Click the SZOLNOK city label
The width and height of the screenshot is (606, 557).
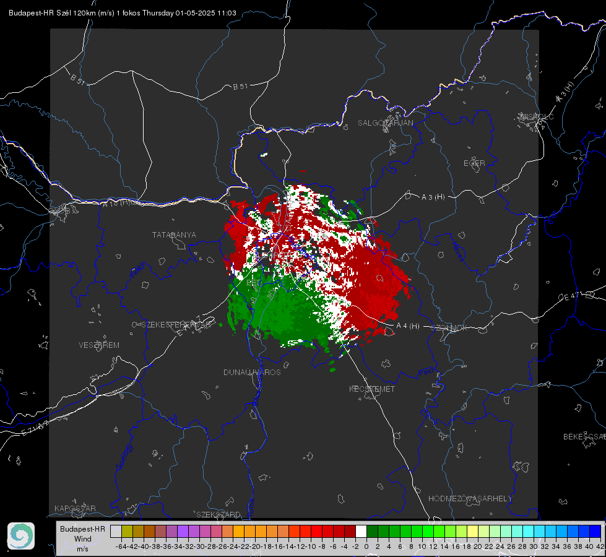pyautogui.click(x=449, y=328)
